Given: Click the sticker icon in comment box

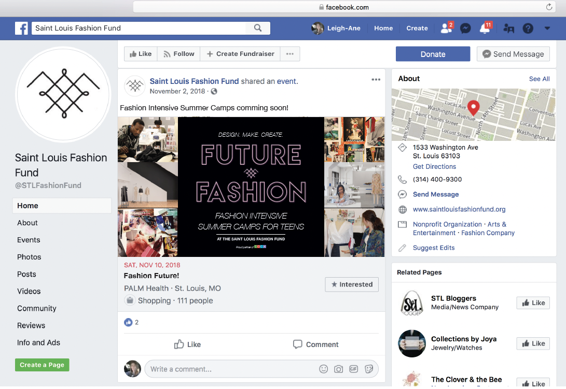Looking at the screenshot, I should [x=368, y=369].
